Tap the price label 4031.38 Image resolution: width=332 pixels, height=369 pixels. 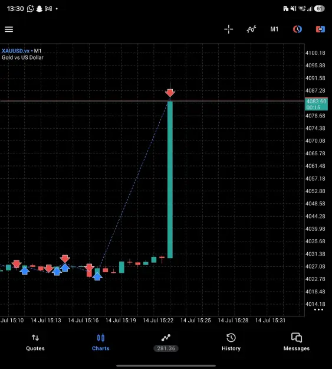[x=315, y=254]
